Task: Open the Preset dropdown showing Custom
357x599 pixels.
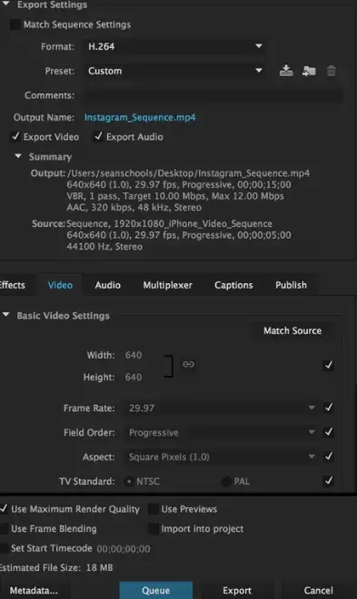Action: tap(174, 71)
